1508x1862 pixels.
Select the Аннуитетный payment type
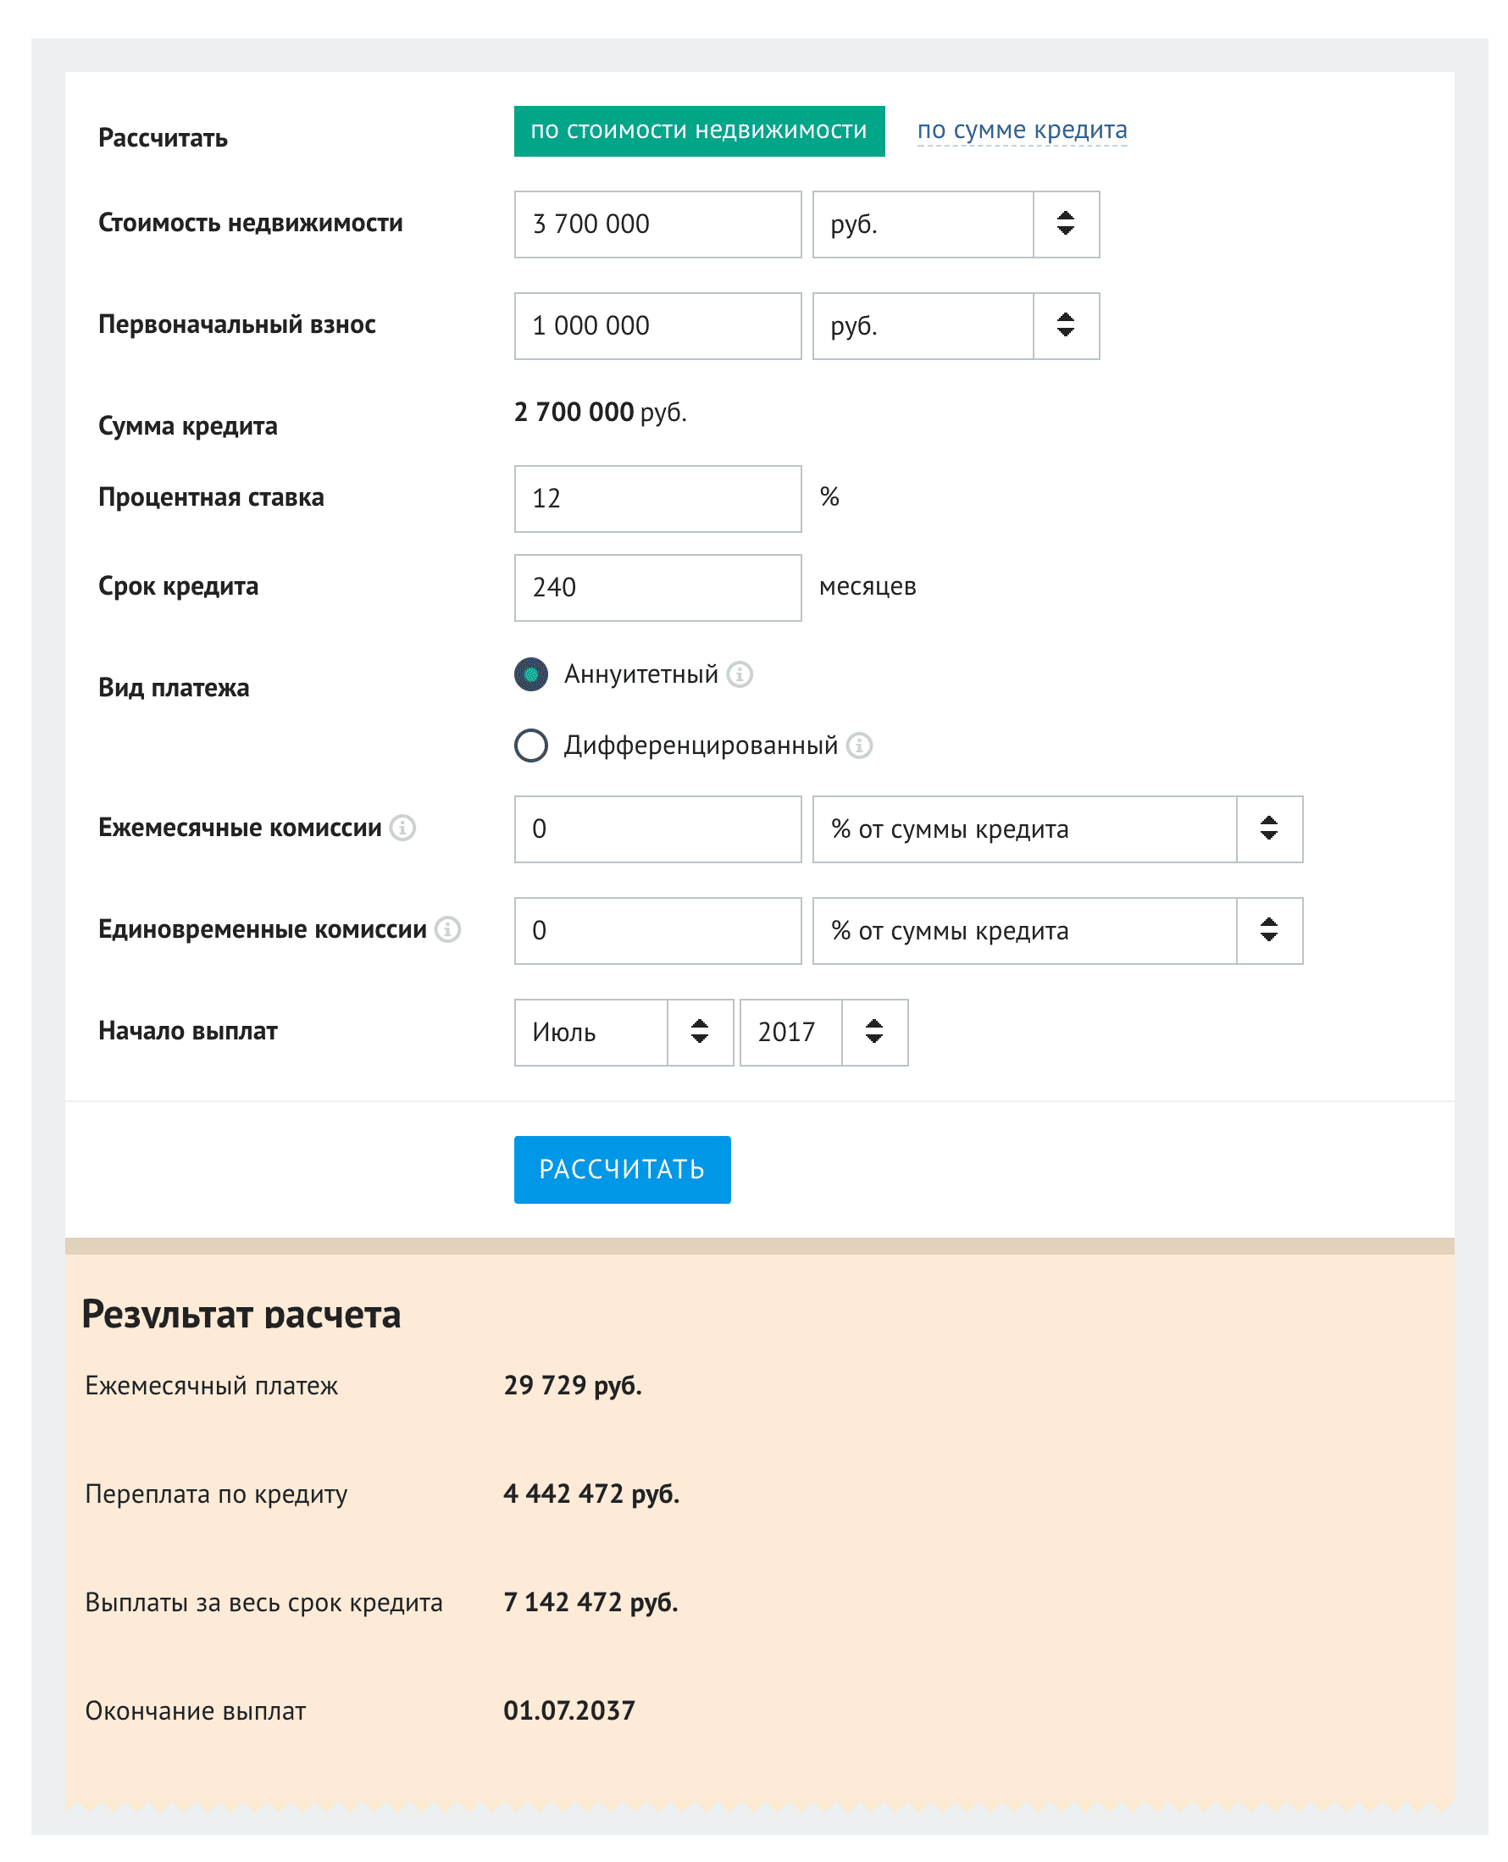pyautogui.click(x=530, y=674)
